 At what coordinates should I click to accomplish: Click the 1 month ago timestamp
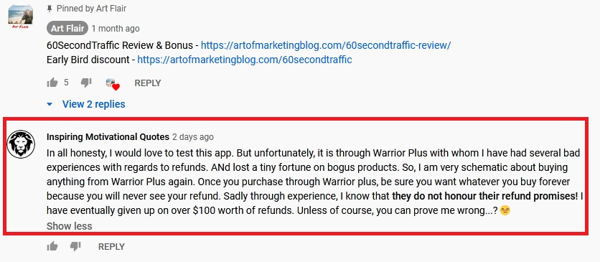[x=116, y=29]
